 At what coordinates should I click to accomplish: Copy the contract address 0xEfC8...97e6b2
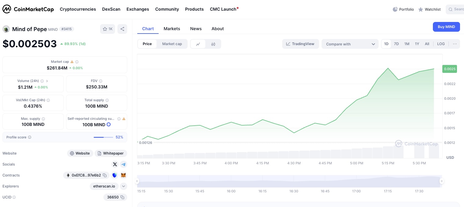[105, 175]
